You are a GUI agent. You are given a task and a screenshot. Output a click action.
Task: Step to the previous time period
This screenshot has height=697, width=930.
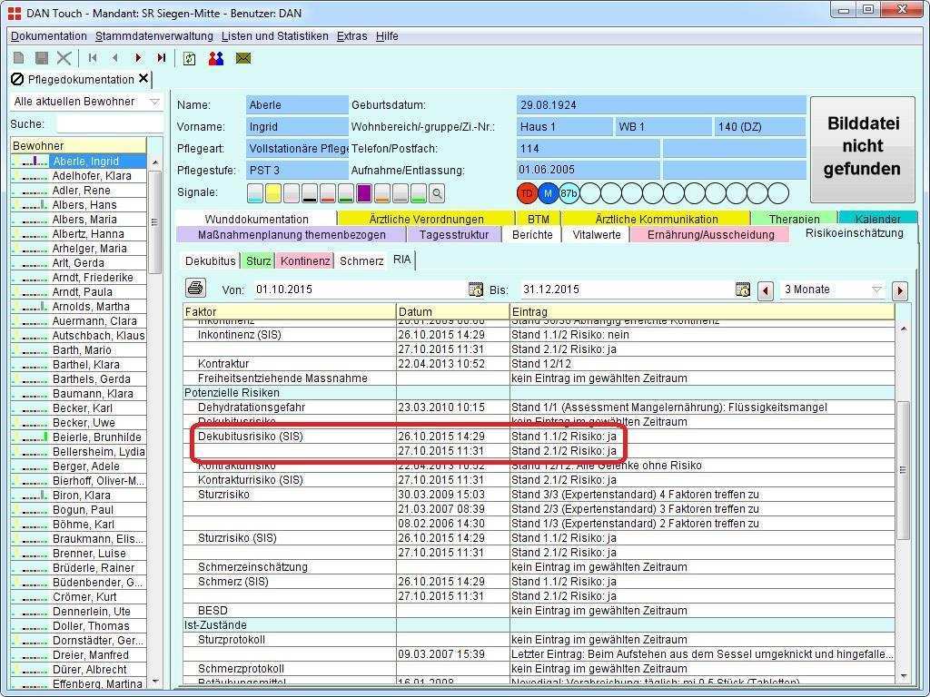pos(766,290)
